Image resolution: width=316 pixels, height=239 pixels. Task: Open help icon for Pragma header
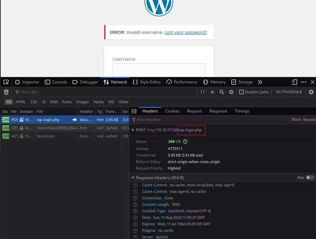pyautogui.click(x=135, y=231)
